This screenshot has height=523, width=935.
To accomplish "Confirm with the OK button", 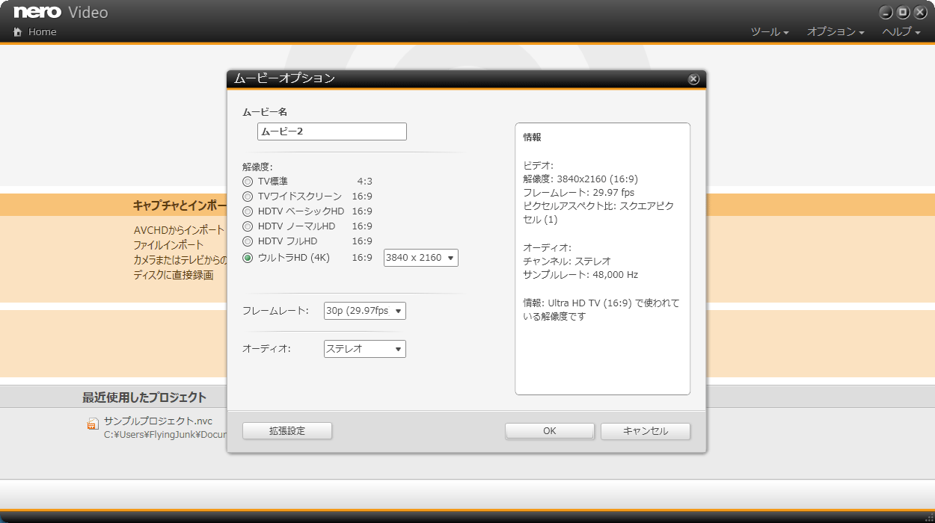I will 550,431.
